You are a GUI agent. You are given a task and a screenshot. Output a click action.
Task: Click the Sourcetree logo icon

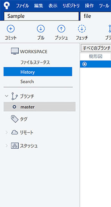[6, 5]
